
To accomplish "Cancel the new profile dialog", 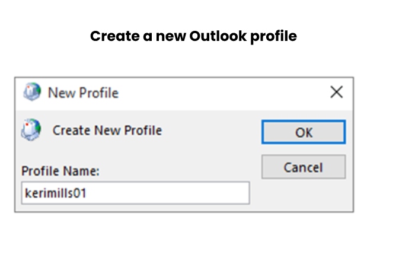I will [304, 167].
